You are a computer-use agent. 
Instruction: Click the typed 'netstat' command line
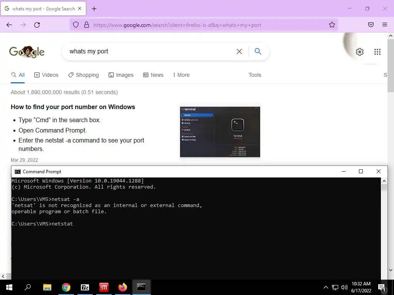(42, 224)
